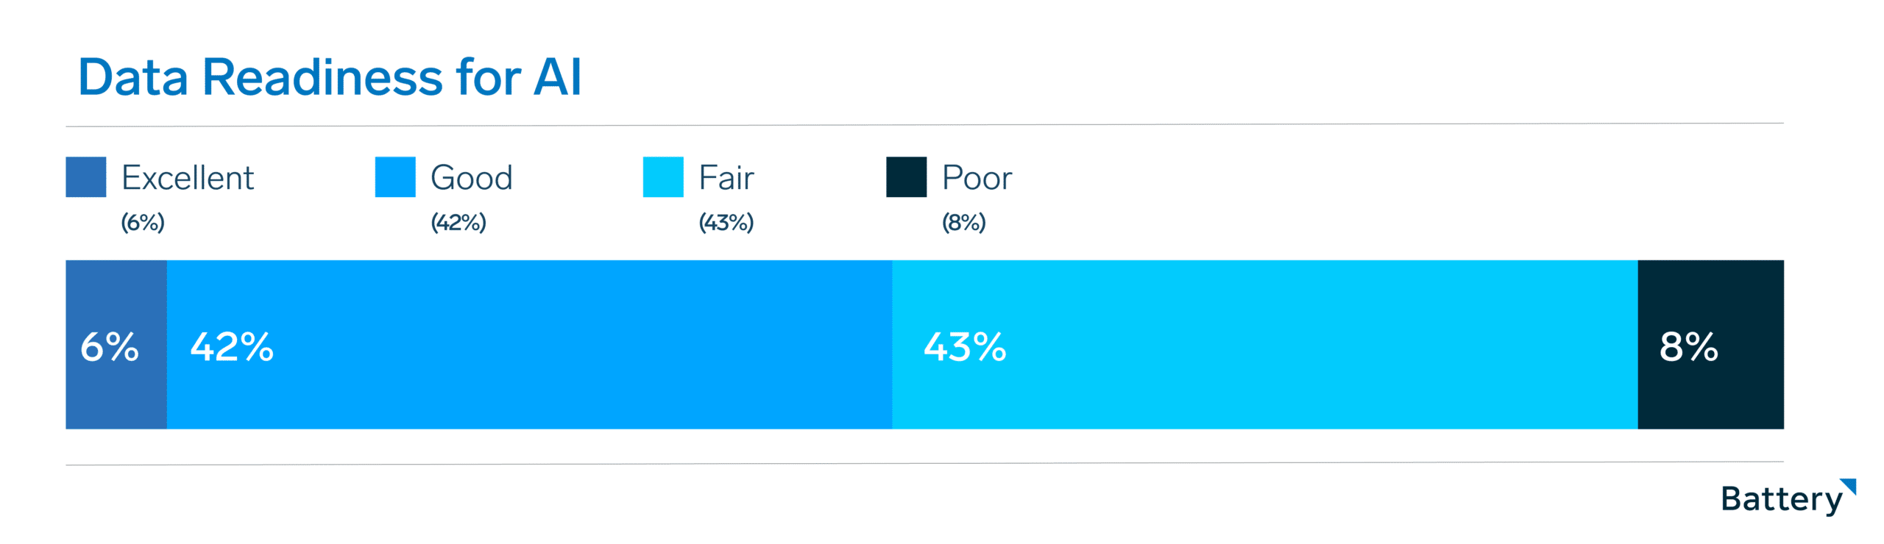Screen dimensions: 1884x544
Task: Click the "Fair" legend label
Action: 726,178
